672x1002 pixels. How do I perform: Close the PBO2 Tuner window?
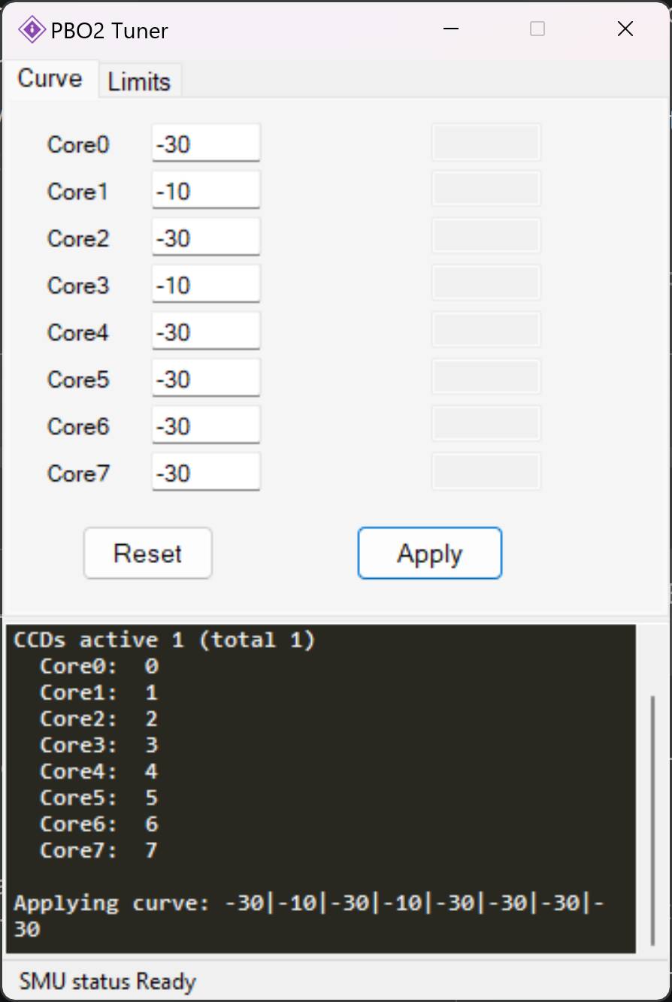pyautogui.click(x=625, y=29)
